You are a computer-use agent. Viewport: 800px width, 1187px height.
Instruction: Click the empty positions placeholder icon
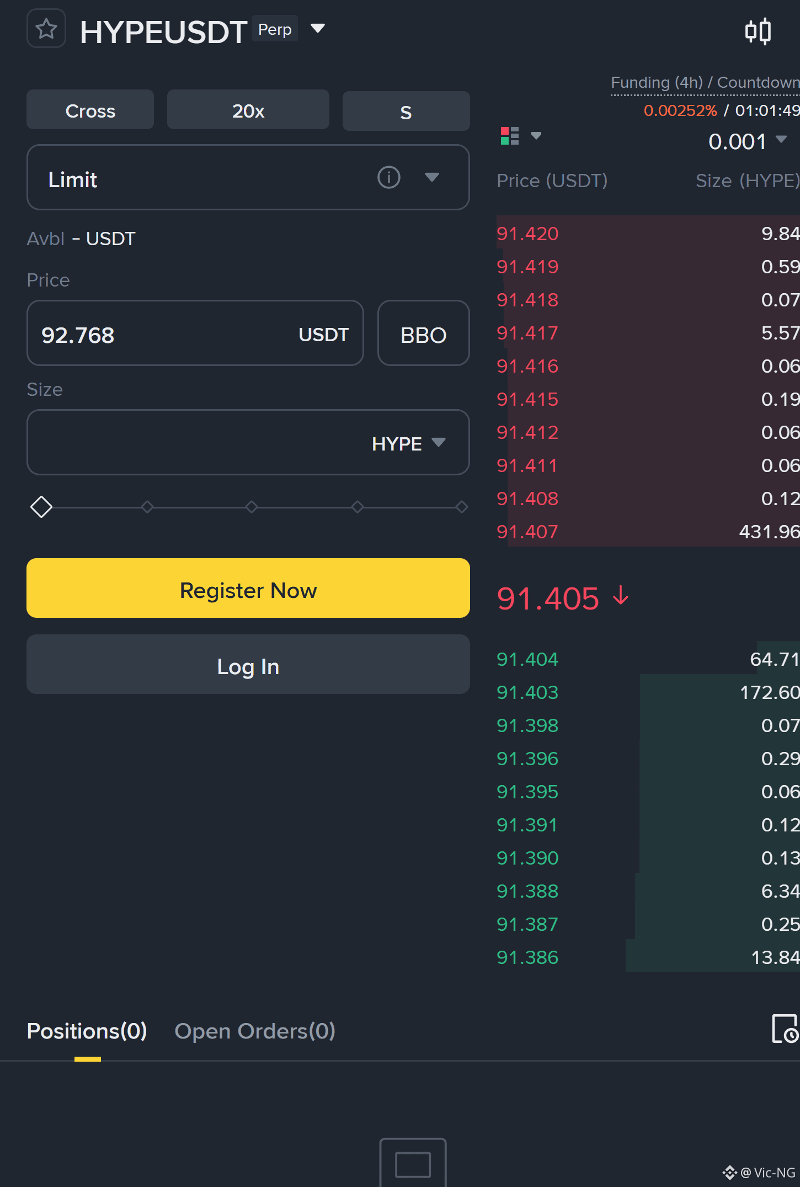click(x=413, y=1163)
